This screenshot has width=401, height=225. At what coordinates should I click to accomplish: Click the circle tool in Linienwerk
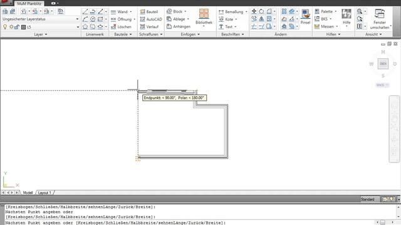(x=93, y=19)
